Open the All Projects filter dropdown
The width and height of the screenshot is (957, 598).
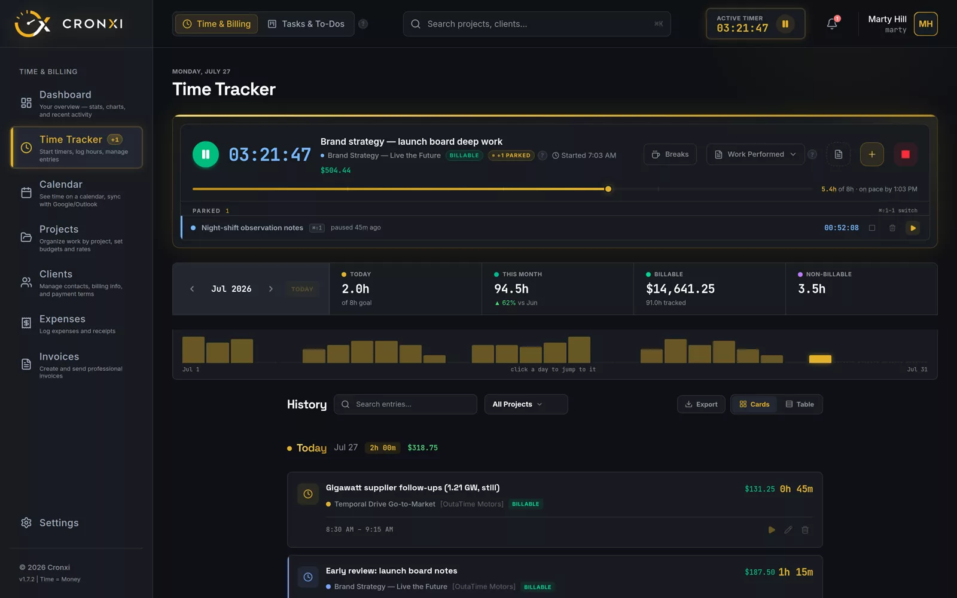click(x=526, y=404)
